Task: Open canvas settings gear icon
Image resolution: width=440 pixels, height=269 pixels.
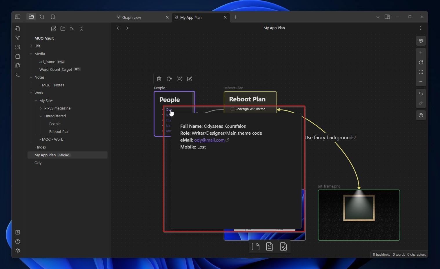Action: coord(421,41)
